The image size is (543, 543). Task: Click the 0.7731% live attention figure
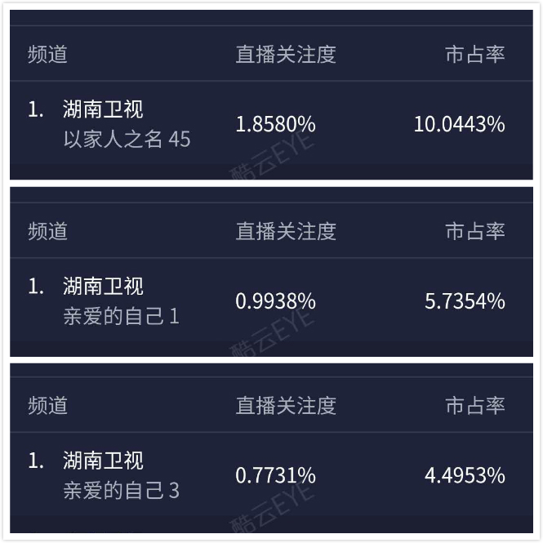tap(275, 474)
